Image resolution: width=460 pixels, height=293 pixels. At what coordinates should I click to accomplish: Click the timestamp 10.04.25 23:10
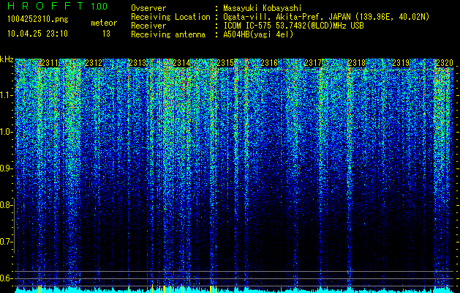tap(37, 34)
